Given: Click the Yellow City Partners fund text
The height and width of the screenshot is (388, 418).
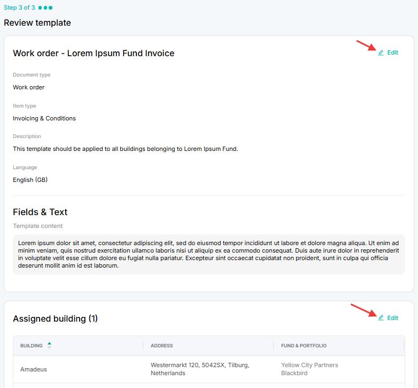Looking at the screenshot, I should click(309, 365).
